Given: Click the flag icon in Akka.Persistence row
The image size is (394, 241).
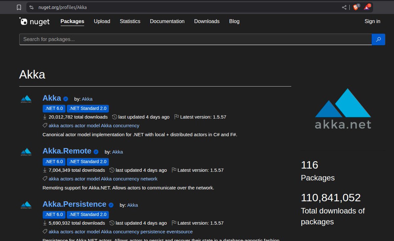Looking at the screenshot, I should [174, 223].
